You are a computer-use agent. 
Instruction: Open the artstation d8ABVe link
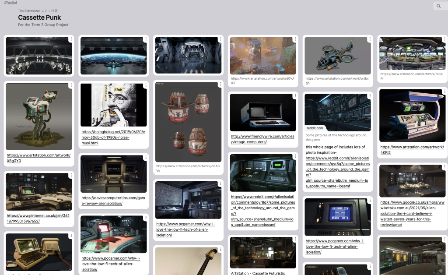pos(188,169)
